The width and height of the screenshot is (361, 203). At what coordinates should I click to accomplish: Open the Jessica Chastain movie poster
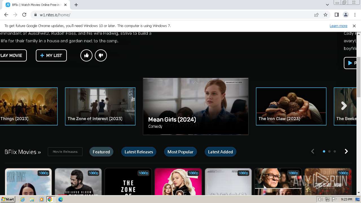coord(228,182)
